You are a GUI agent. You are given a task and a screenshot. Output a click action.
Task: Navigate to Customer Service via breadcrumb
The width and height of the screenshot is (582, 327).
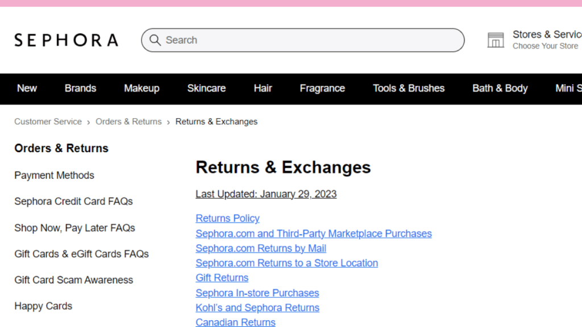click(48, 121)
